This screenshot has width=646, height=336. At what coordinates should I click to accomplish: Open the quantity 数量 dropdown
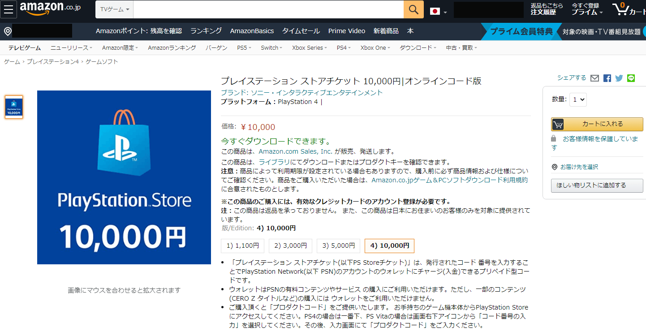[578, 99]
